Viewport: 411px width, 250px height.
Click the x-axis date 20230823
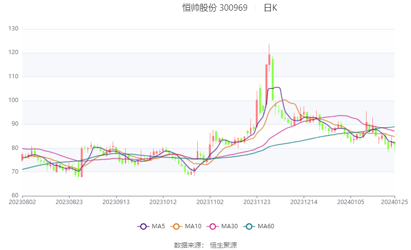click(69, 202)
